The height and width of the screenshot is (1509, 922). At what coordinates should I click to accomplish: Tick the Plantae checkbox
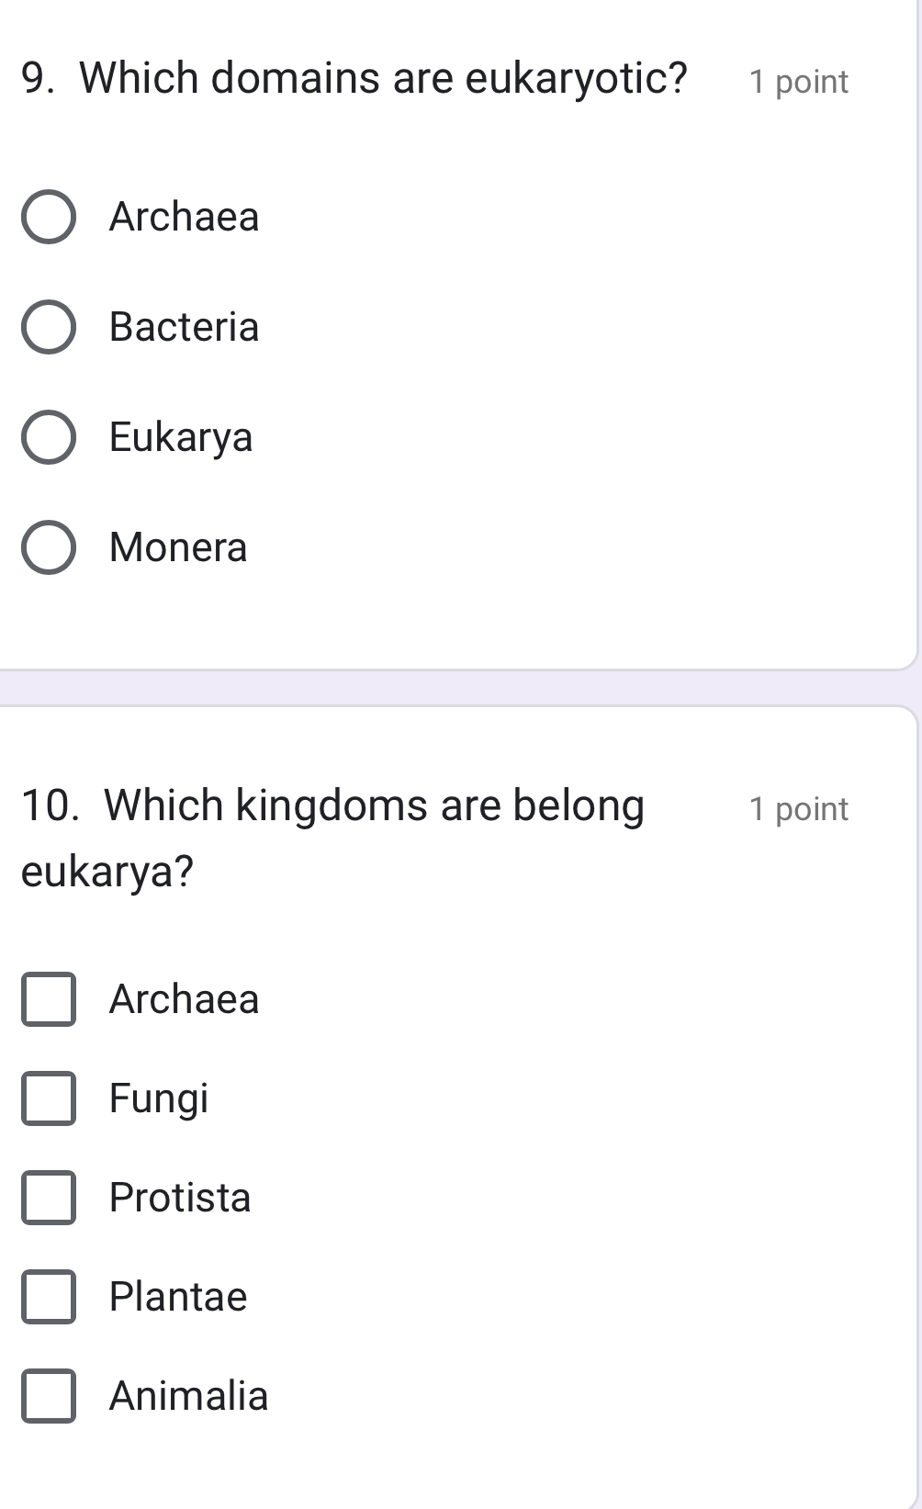click(49, 1297)
